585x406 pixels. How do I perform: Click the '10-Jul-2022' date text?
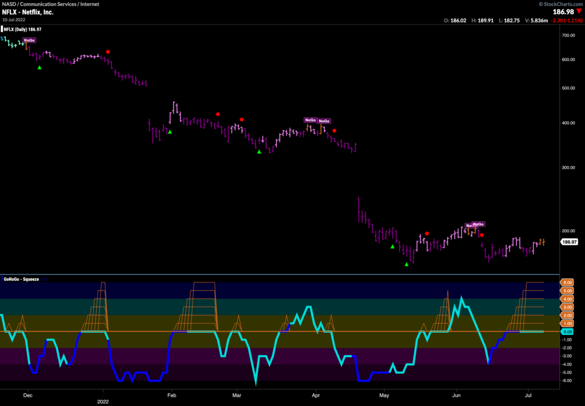tap(14, 19)
